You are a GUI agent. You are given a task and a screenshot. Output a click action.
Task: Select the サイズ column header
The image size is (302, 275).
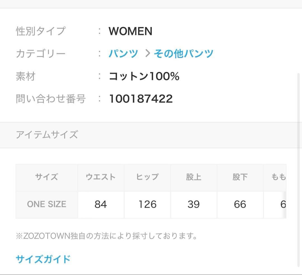(47, 177)
